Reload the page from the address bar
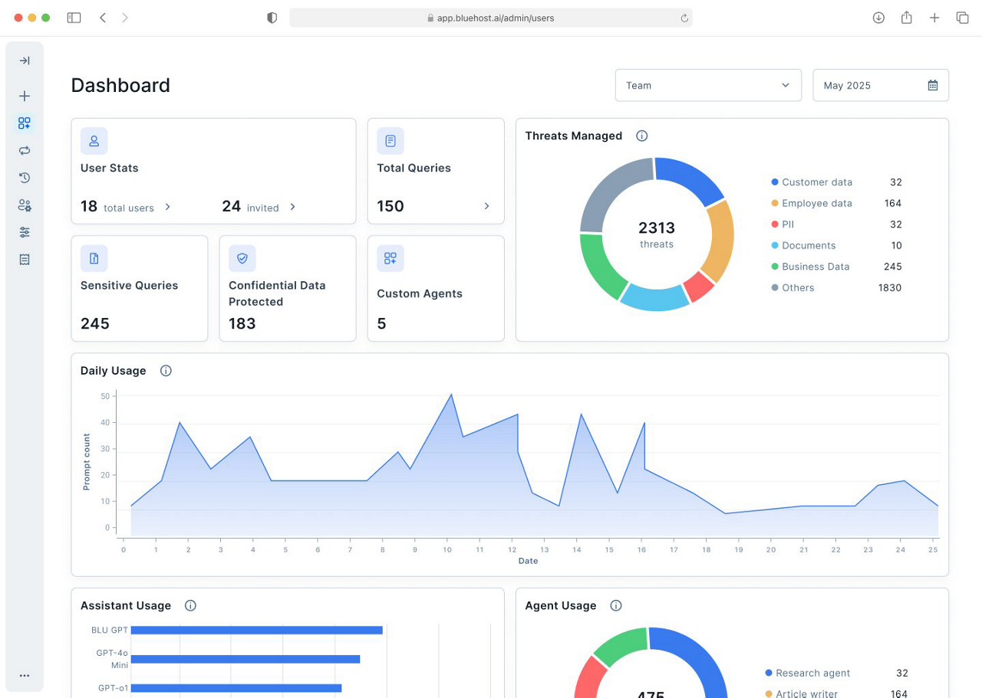This screenshot has width=982, height=698. 684,18
